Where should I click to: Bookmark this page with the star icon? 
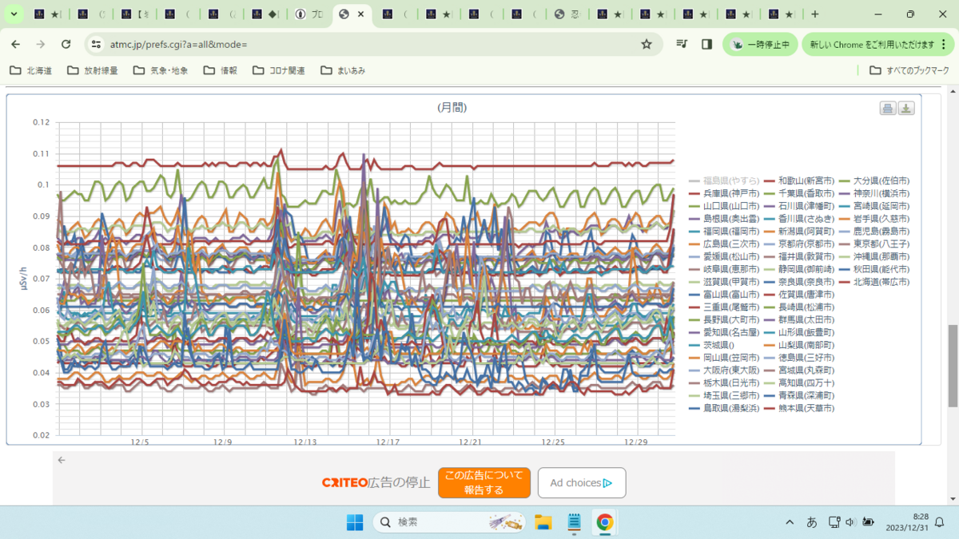(647, 45)
